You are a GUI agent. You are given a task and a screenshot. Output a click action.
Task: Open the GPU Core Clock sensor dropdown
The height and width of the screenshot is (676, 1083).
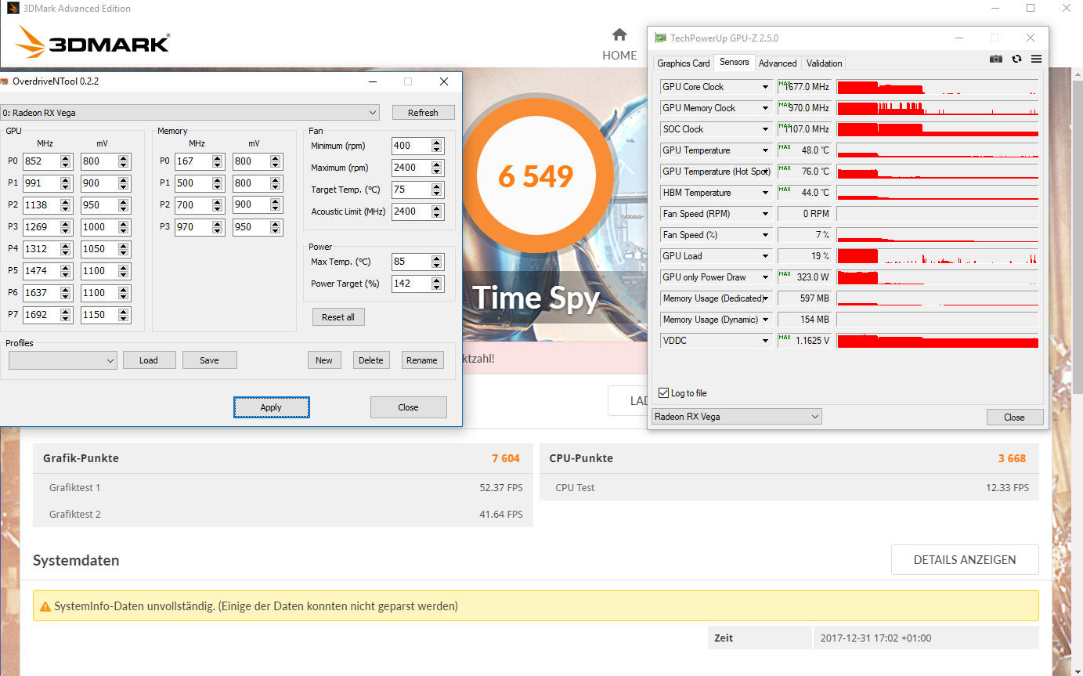click(x=766, y=87)
